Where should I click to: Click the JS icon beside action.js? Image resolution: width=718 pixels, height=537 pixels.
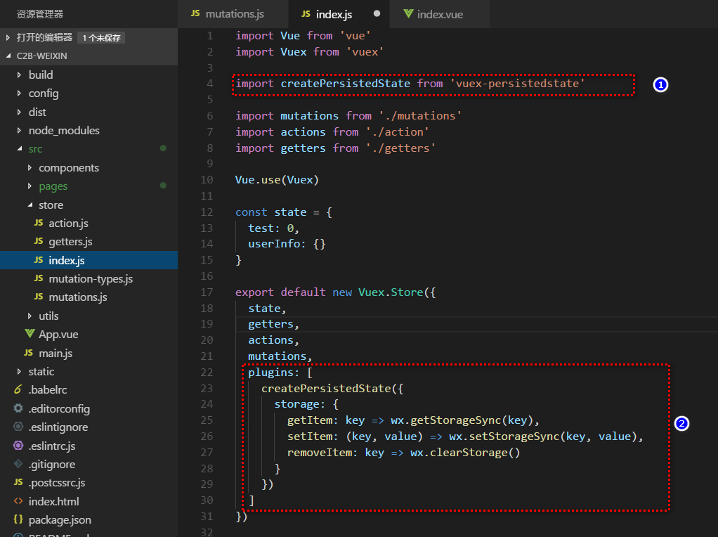pyautogui.click(x=39, y=224)
